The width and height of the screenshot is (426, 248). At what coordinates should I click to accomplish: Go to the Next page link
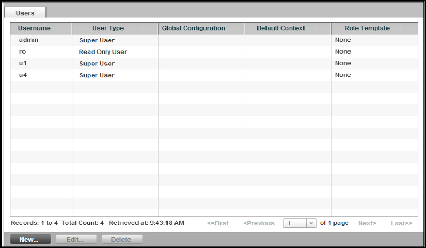(x=367, y=223)
